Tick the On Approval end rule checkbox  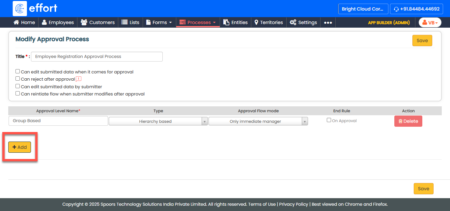(x=329, y=120)
